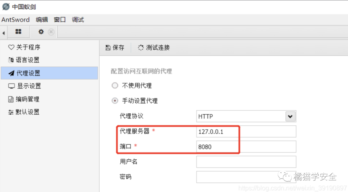Click the AntSword app logo in title bar
The image size is (348, 192).
click(6, 7)
